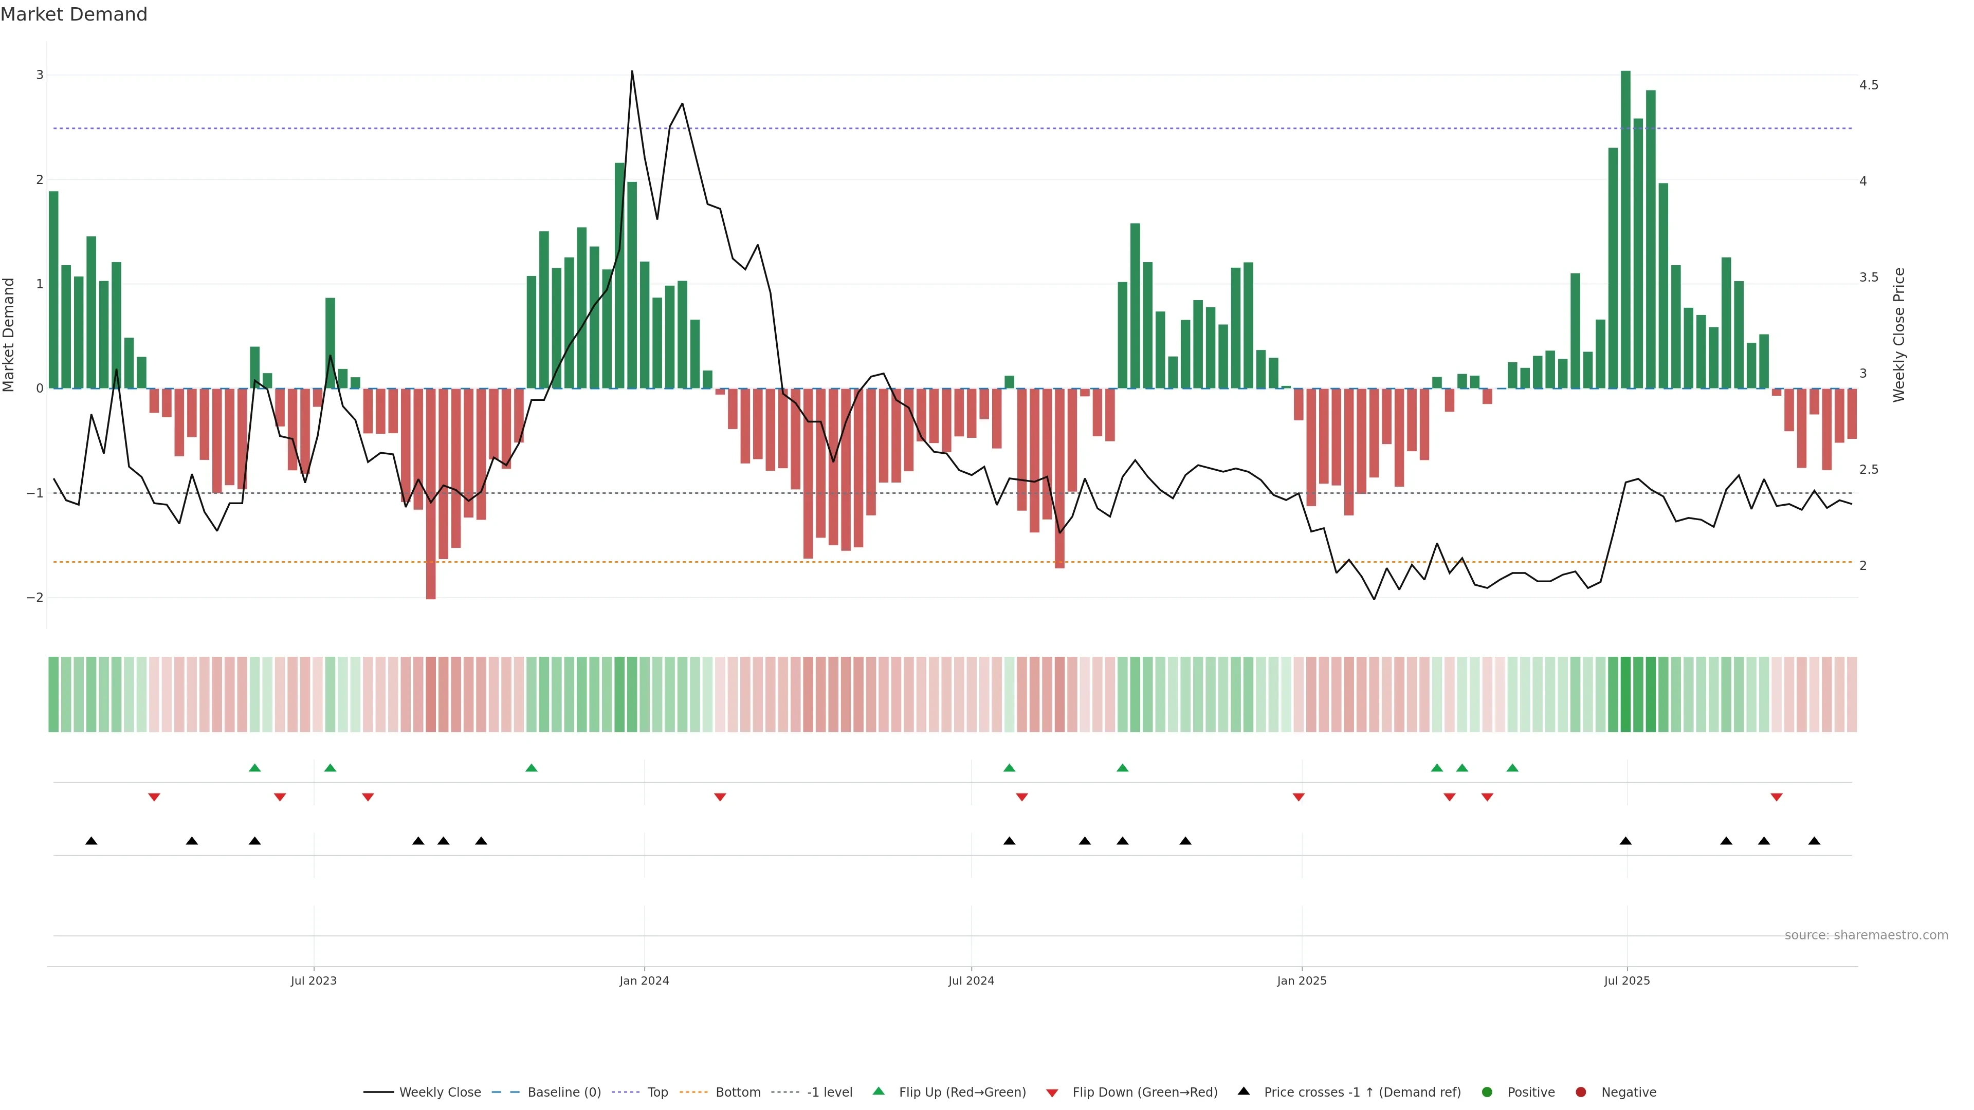Image resolution: width=1974 pixels, height=1110 pixels.
Task: Toggle the Top dotted line legend entry
Action: pos(657,1091)
